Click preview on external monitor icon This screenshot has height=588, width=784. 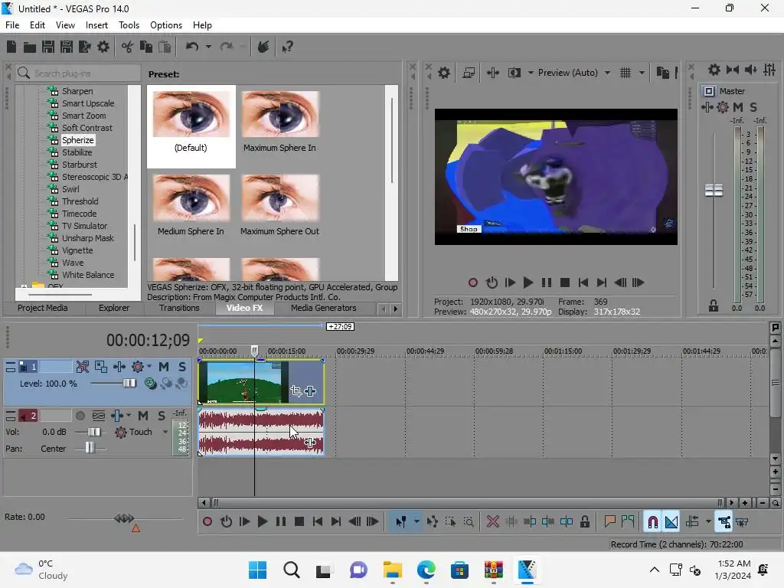tap(469, 73)
